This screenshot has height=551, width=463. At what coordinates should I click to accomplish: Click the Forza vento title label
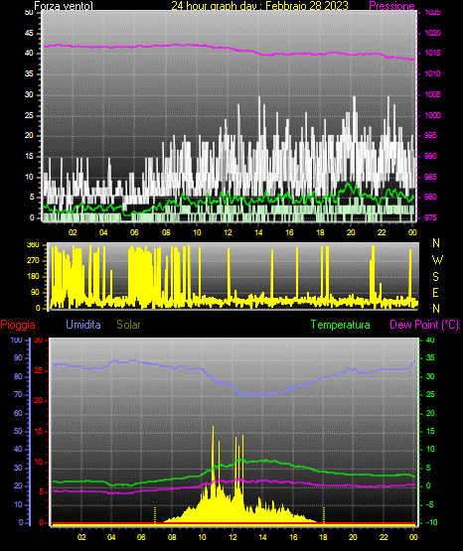coord(64,6)
